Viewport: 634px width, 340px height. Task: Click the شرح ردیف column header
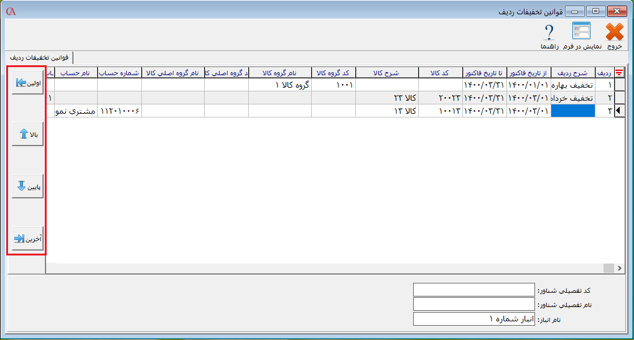573,72
